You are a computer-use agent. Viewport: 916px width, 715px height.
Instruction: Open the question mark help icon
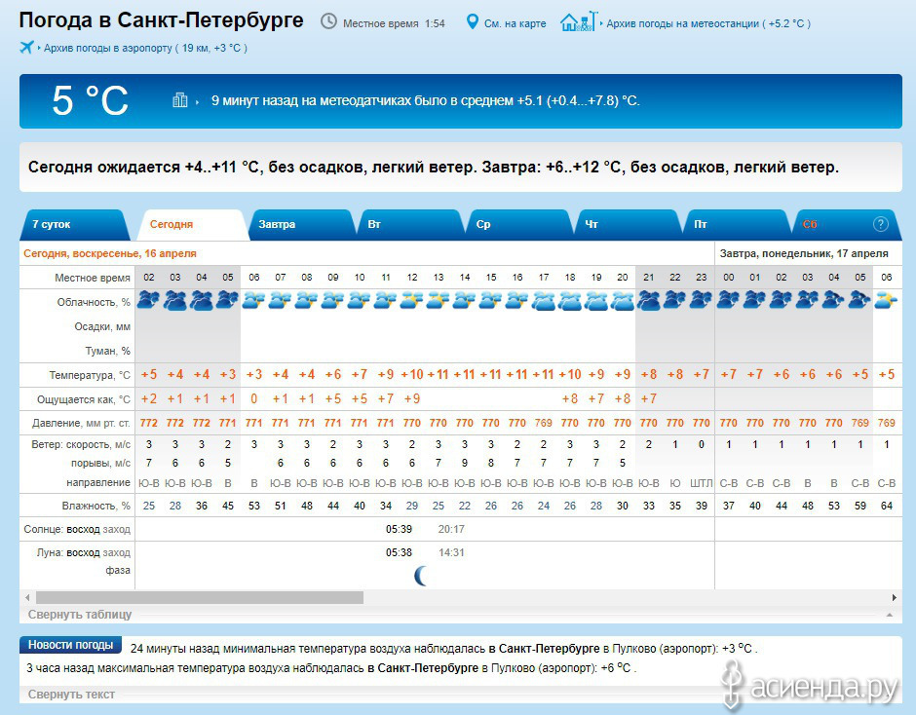[880, 224]
